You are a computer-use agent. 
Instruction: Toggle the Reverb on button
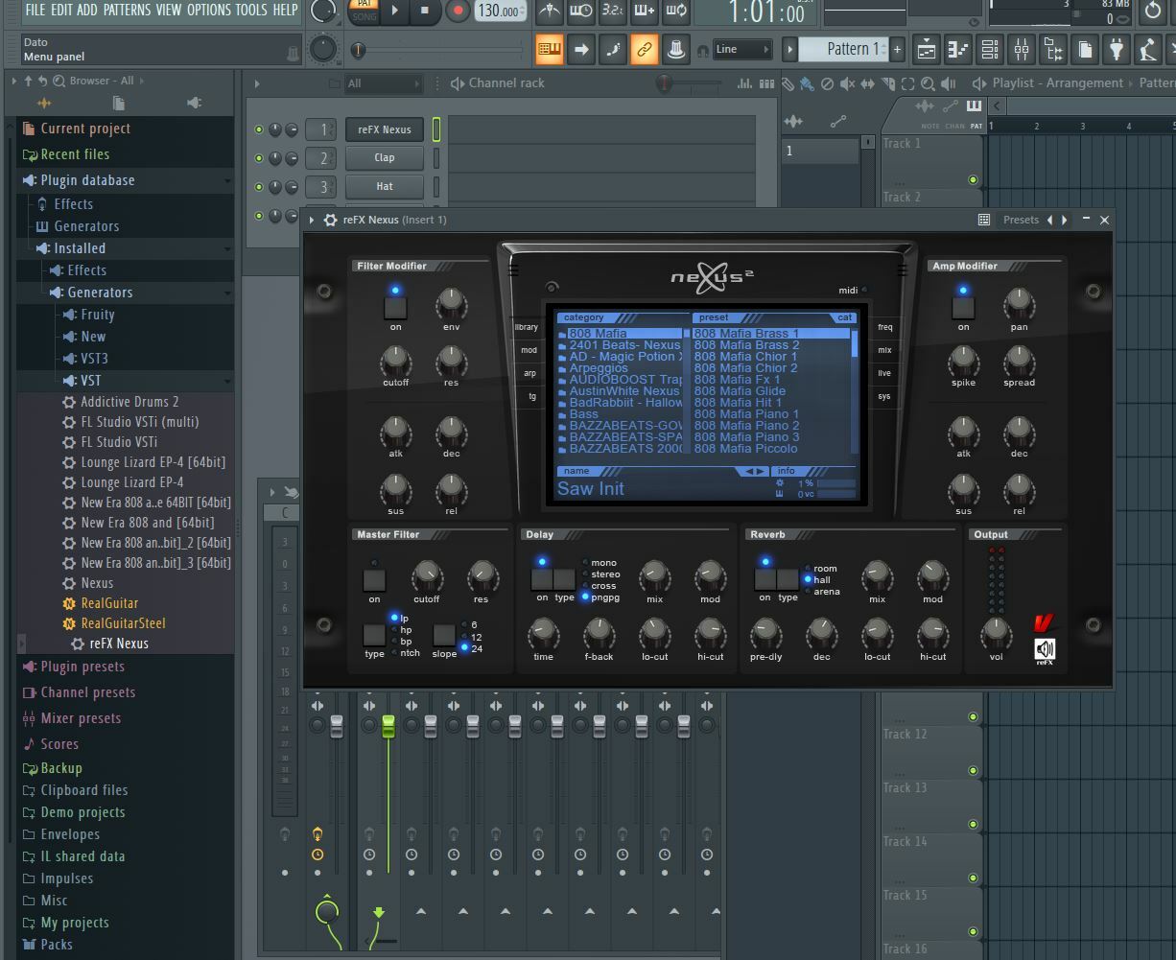[x=764, y=578]
